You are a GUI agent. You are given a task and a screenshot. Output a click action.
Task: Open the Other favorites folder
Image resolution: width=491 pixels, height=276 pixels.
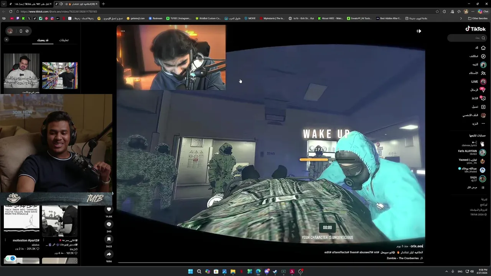tap(478, 18)
